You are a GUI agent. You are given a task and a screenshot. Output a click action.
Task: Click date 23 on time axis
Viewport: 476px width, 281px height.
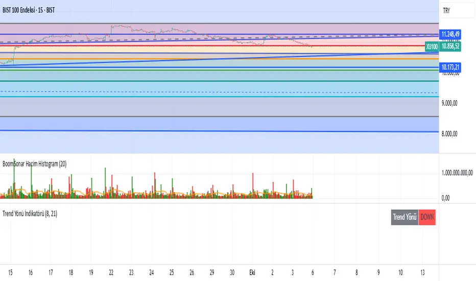pyautogui.click(x=131, y=272)
